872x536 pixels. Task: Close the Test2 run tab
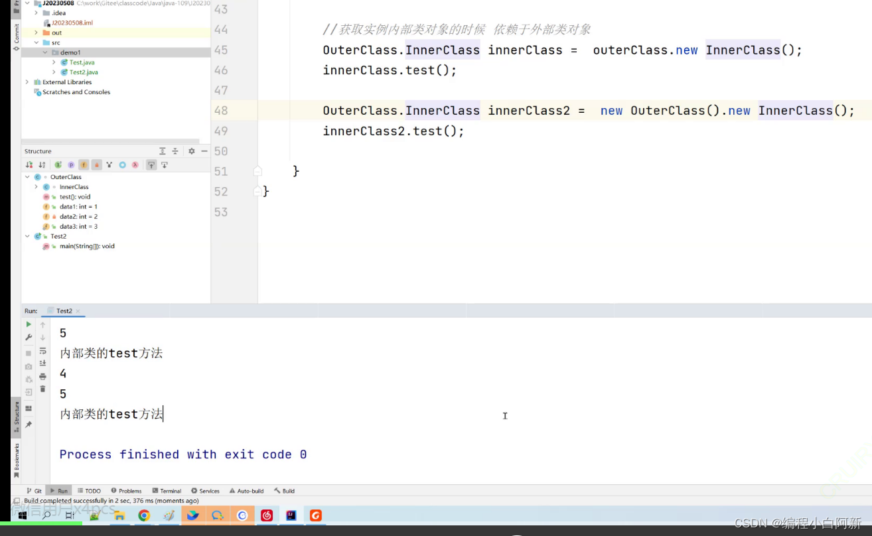(x=78, y=311)
